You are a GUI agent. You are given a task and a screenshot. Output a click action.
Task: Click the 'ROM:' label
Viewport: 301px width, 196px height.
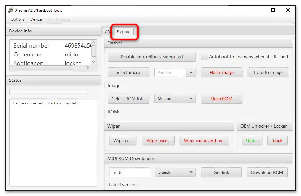tap(113, 112)
